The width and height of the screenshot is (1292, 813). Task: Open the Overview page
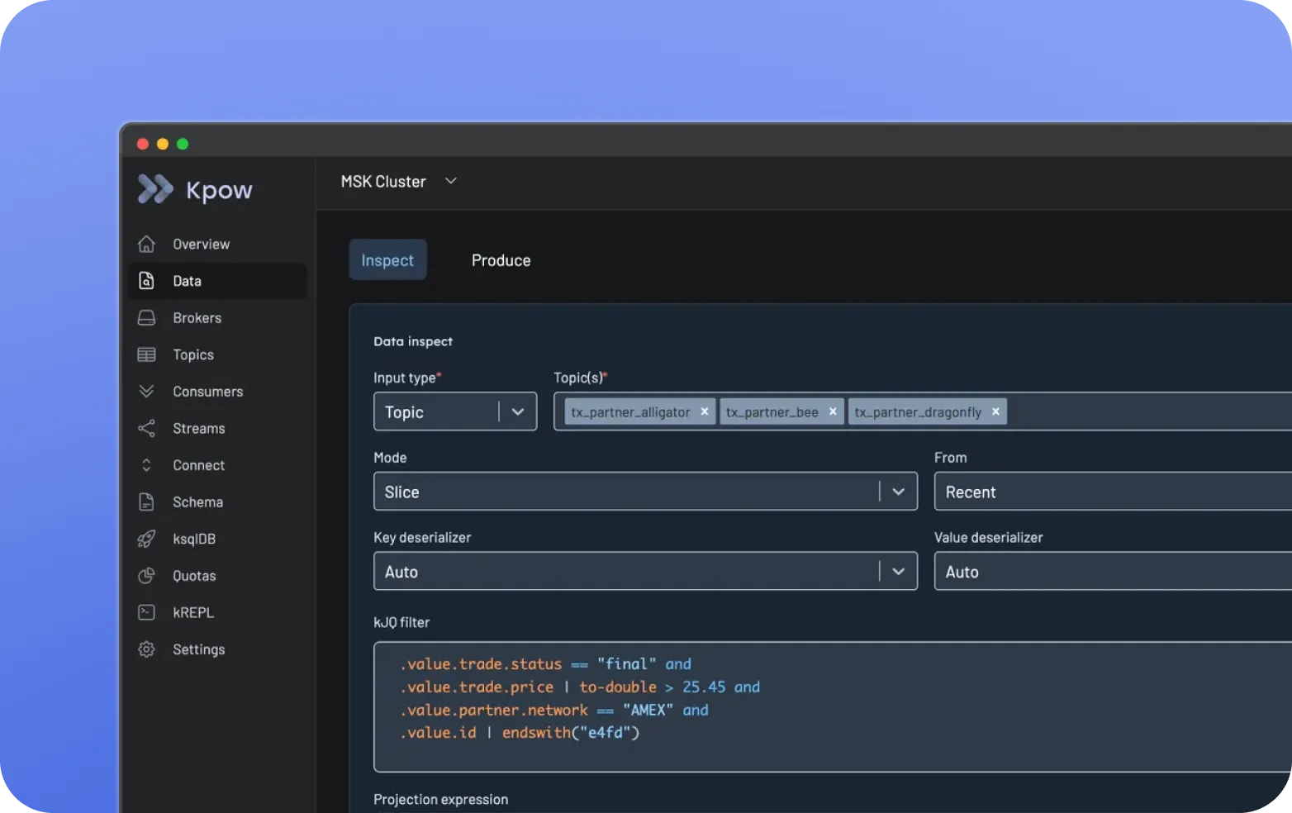coord(218,244)
